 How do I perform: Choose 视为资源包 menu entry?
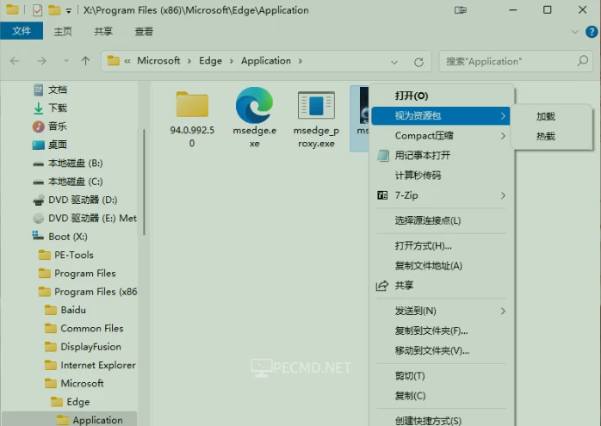coord(440,115)
